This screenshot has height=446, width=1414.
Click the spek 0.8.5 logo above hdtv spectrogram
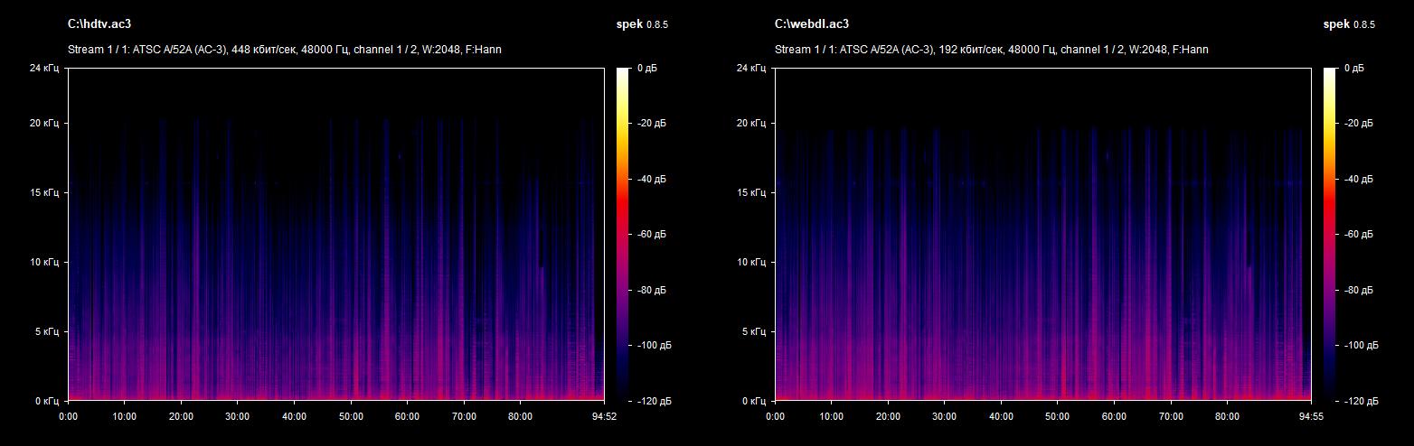coord(642,24)
